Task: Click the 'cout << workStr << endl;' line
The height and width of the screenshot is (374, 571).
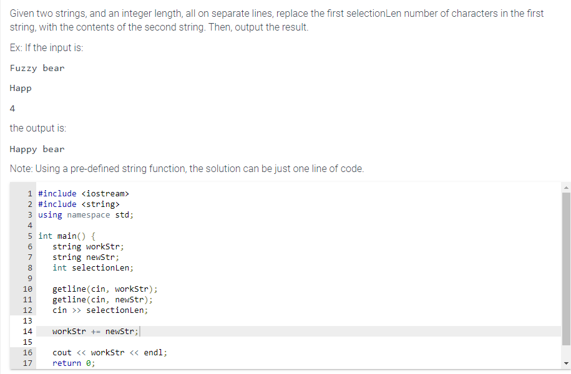Action: pos(110,353)
